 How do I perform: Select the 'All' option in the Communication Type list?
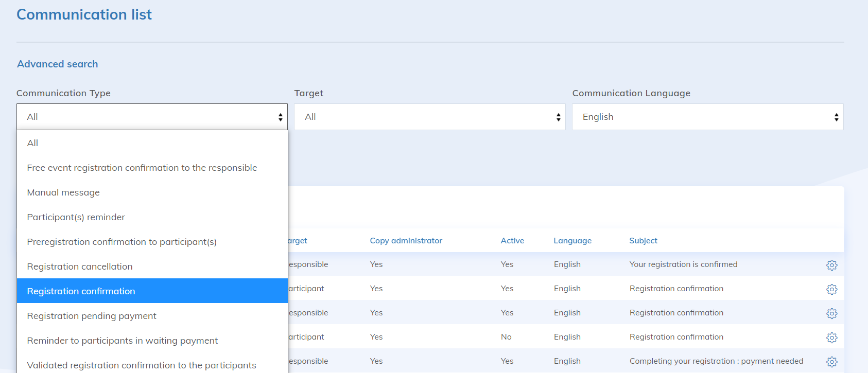[x=152, y=143]
